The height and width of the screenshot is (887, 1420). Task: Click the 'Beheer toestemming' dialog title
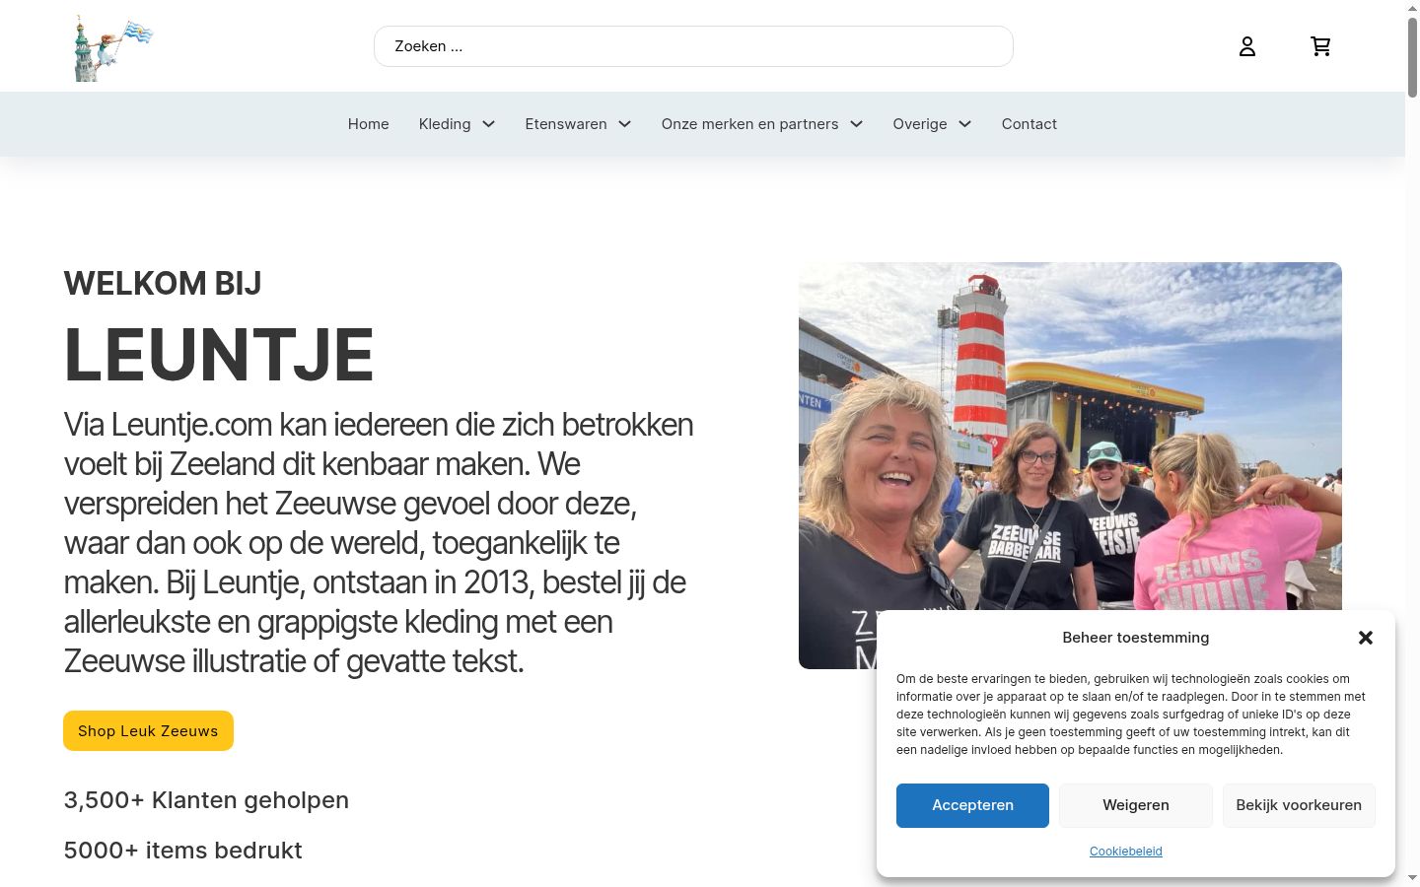(x=1135, y=638)
